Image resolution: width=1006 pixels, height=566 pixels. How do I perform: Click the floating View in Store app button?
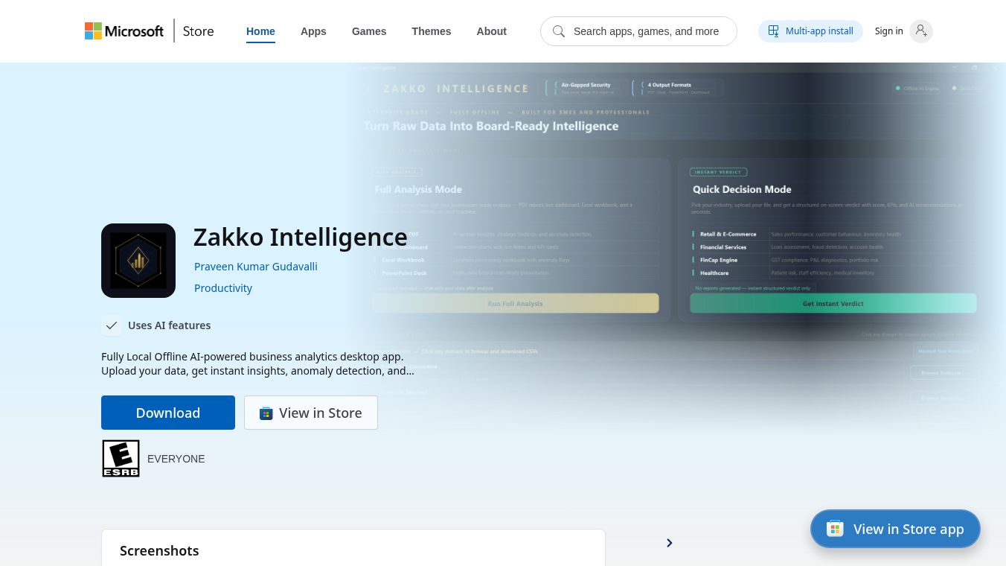(895, 529)
